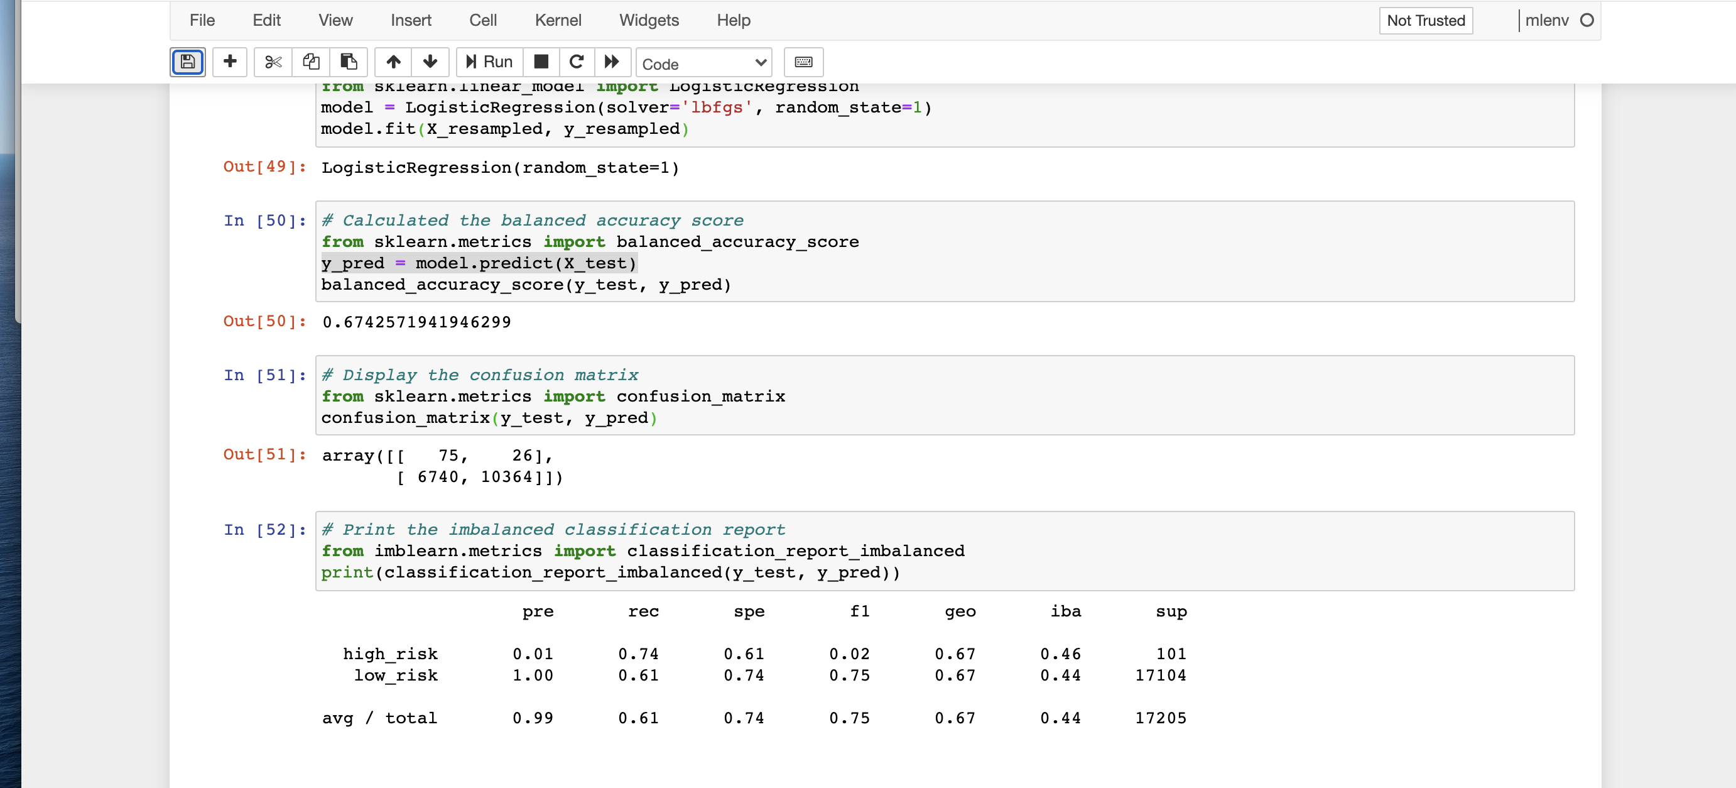Paste cells below with the clipboard icon
1736x788 pixels.
click(349, 62)
